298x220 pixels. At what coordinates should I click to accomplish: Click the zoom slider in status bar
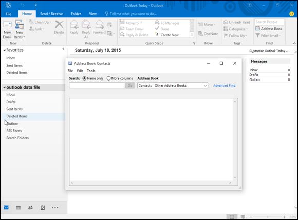coord(267,217)
